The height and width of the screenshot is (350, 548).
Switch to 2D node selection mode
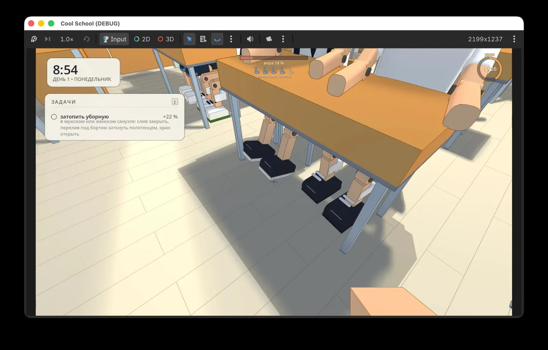pos(142,39)
